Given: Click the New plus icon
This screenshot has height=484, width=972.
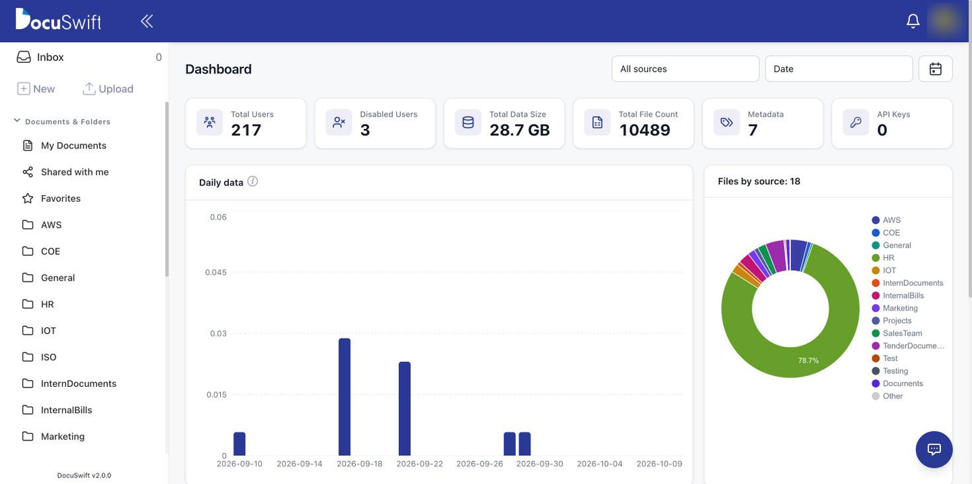Looking at the screenshot, I should click(x=24, y=88).
